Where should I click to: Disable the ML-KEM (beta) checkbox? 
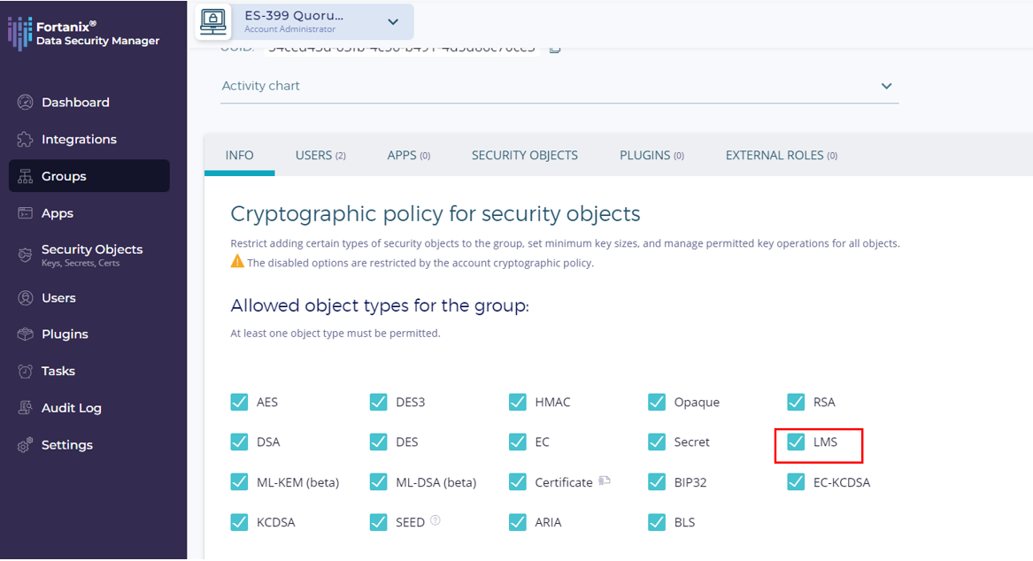[239, 482]
